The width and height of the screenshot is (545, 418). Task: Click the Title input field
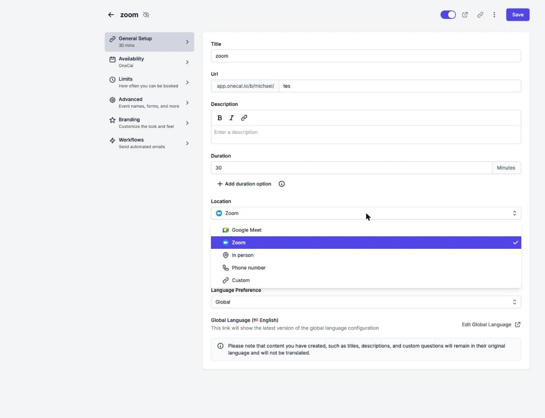[x=366, y=56]
